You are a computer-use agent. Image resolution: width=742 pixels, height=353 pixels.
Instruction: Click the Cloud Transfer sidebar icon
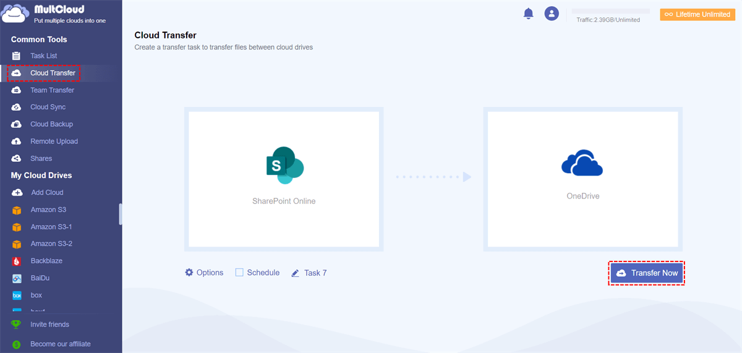[17, 73]
